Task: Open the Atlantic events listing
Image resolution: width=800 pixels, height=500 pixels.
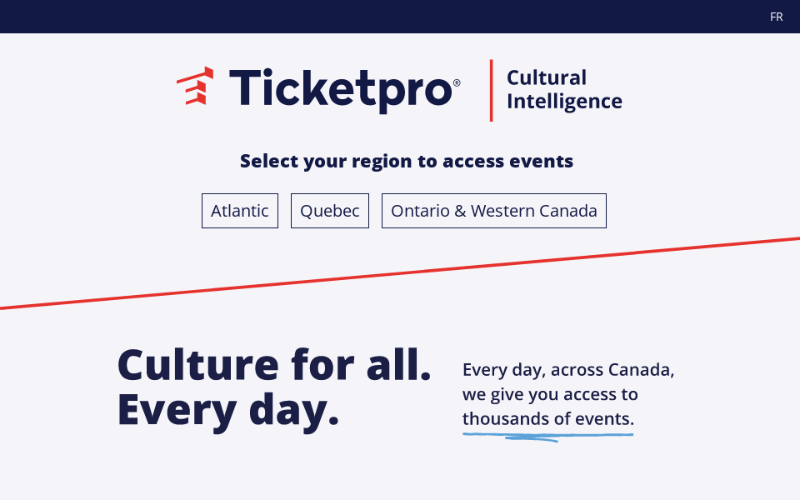Action: click(239, 211)
